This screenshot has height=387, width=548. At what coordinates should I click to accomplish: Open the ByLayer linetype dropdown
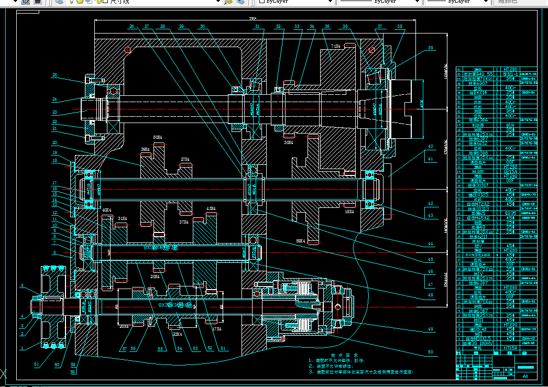click(379, 2)
